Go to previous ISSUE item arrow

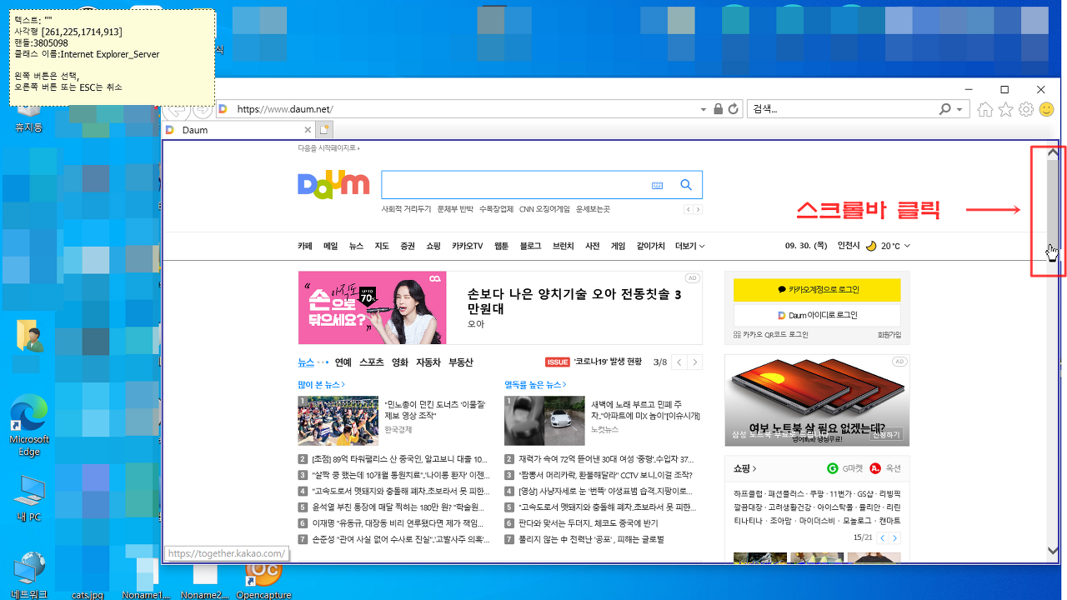(x=680, y=362)
